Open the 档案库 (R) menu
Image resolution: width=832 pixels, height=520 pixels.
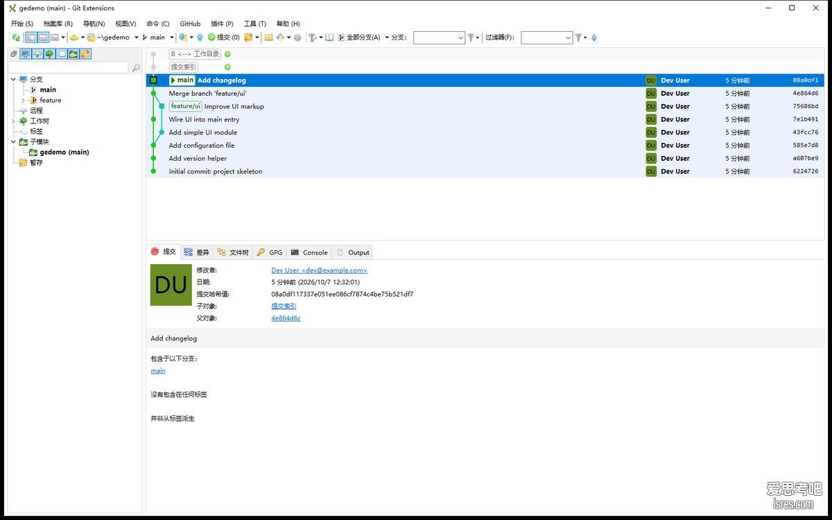coord(58,24)
